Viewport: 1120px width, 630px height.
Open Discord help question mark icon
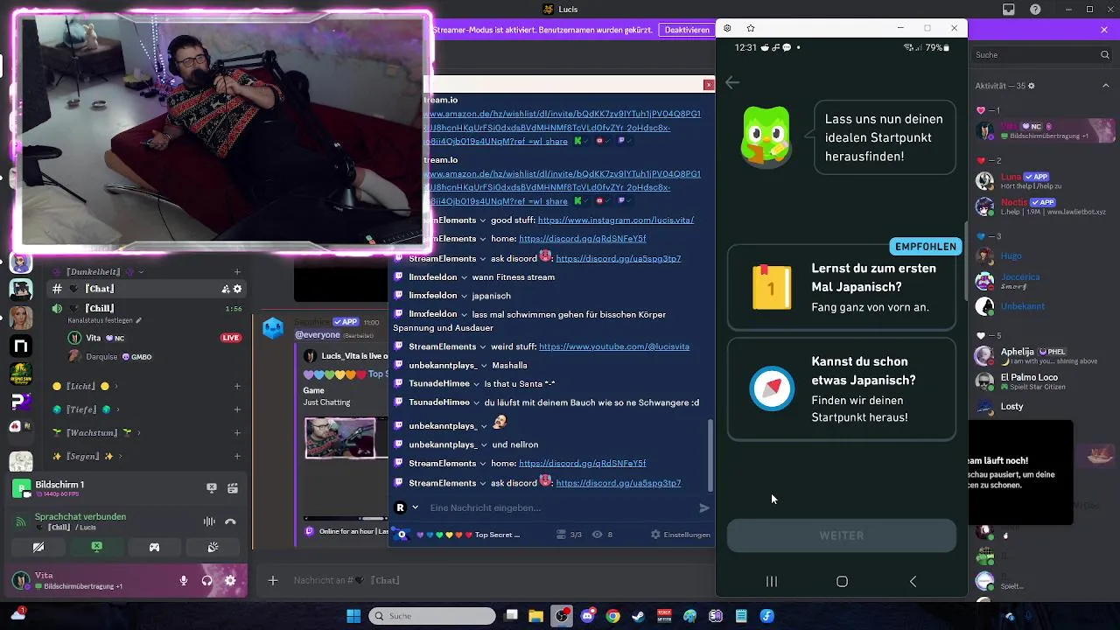pos(1033,10)
